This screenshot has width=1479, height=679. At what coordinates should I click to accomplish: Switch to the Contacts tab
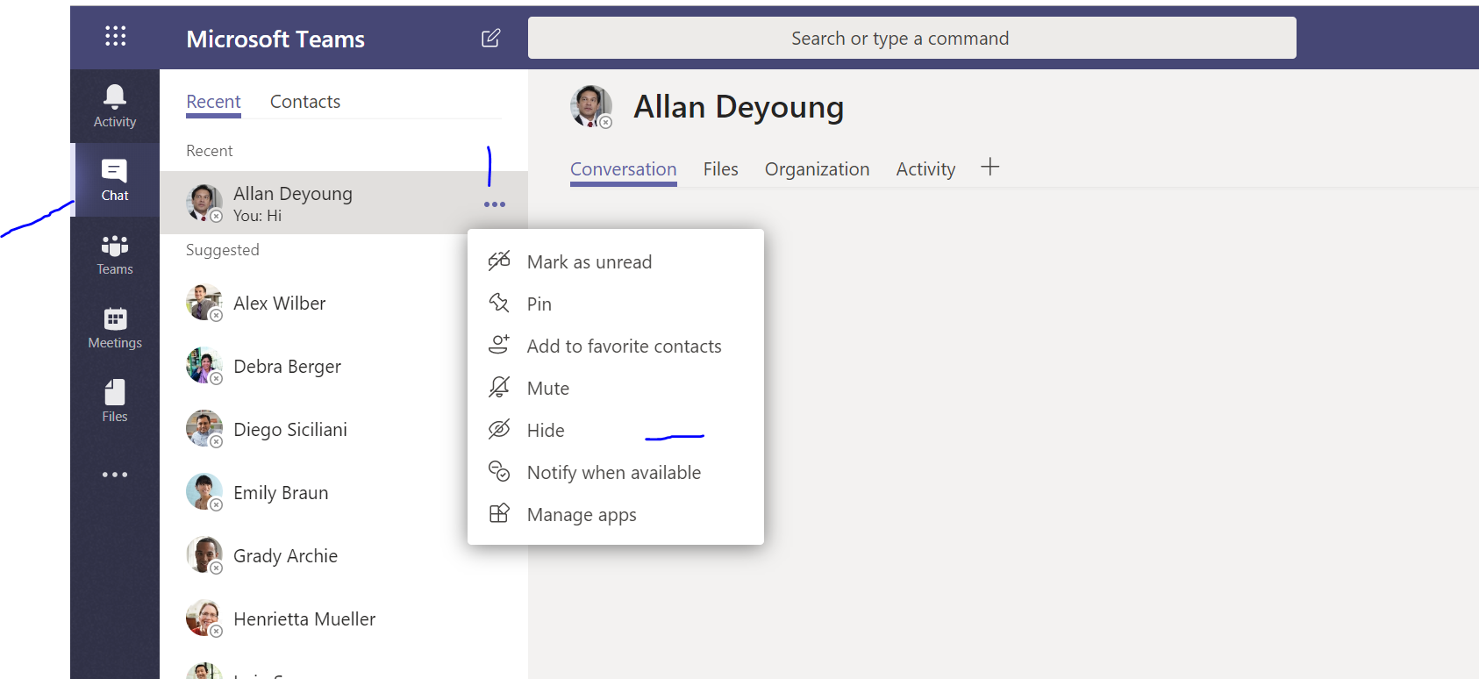(x=304, y=102)
